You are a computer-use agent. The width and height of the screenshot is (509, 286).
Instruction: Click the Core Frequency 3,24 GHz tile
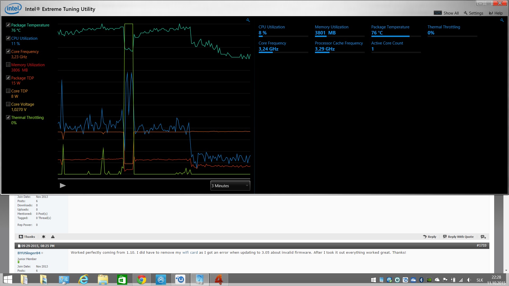click(283, 47)
